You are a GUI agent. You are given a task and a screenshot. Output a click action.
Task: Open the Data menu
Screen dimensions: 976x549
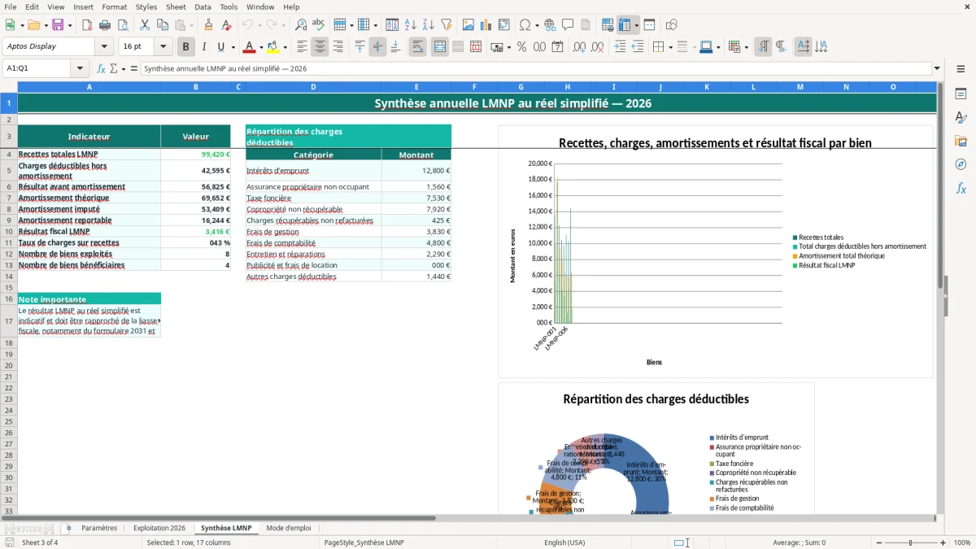[x=203, y=7]
